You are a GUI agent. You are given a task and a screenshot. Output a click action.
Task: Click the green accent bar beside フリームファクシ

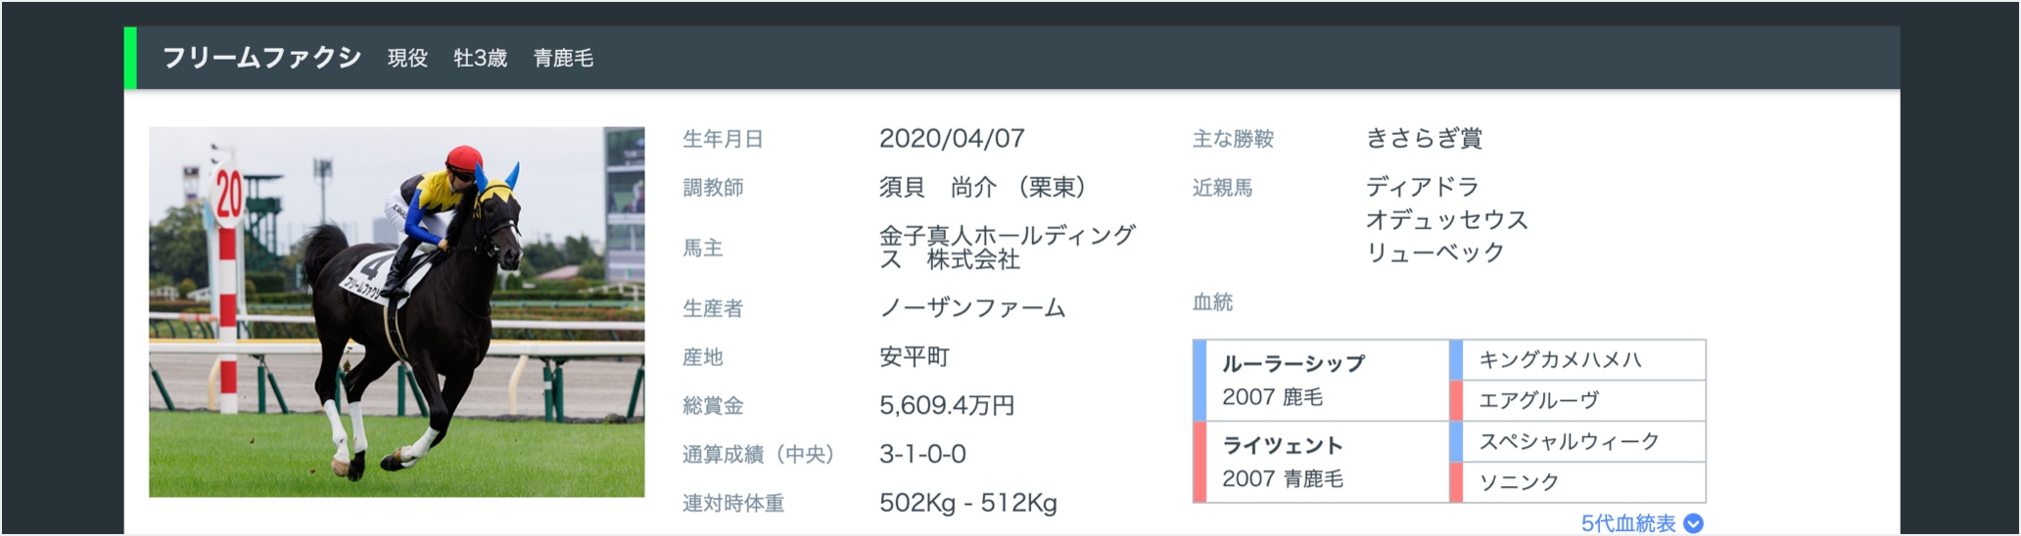130,59
